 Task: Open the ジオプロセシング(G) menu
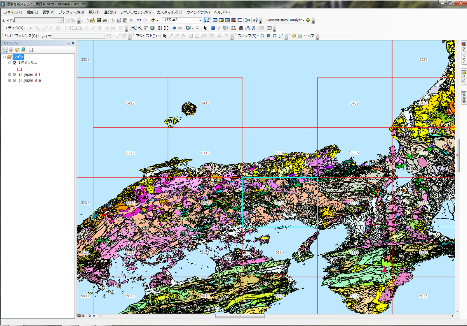point(136,12)
